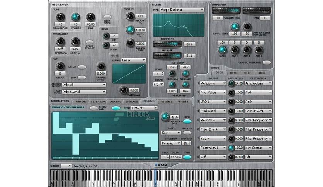Click the filter Gain dB slider
The image size is (323, 187).
tap(167, 56)
